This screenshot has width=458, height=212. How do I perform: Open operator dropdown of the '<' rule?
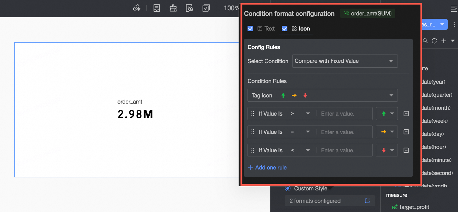click(300, 150)
